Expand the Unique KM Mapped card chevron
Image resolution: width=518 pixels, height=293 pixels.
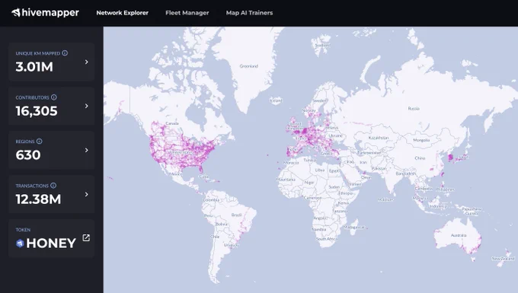(x=87, y=62)
